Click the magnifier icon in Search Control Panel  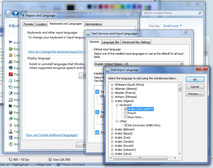tap(200, 13)
